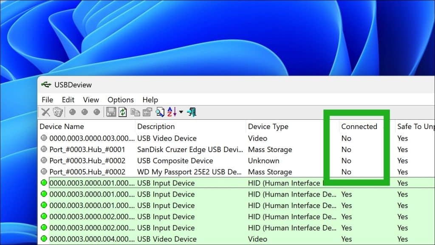Click Safe To Unplug Yes for Port_#0005.Hub_#0002

(x=403, y=172)
